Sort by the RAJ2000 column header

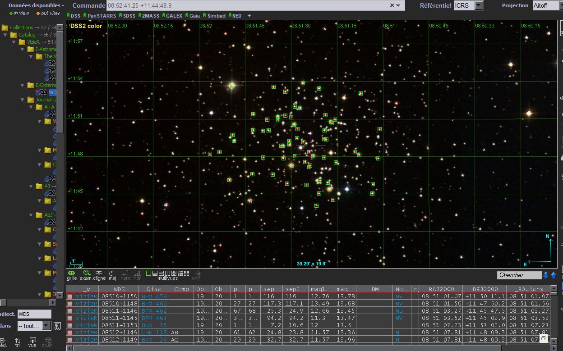[x=440, y=289]
